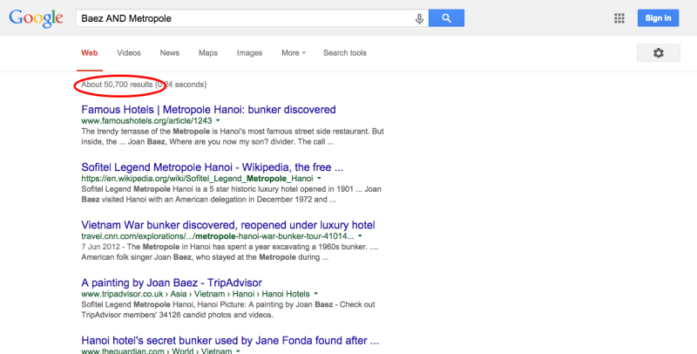
Task: Open the settings gear button
Action: [658, 53]
